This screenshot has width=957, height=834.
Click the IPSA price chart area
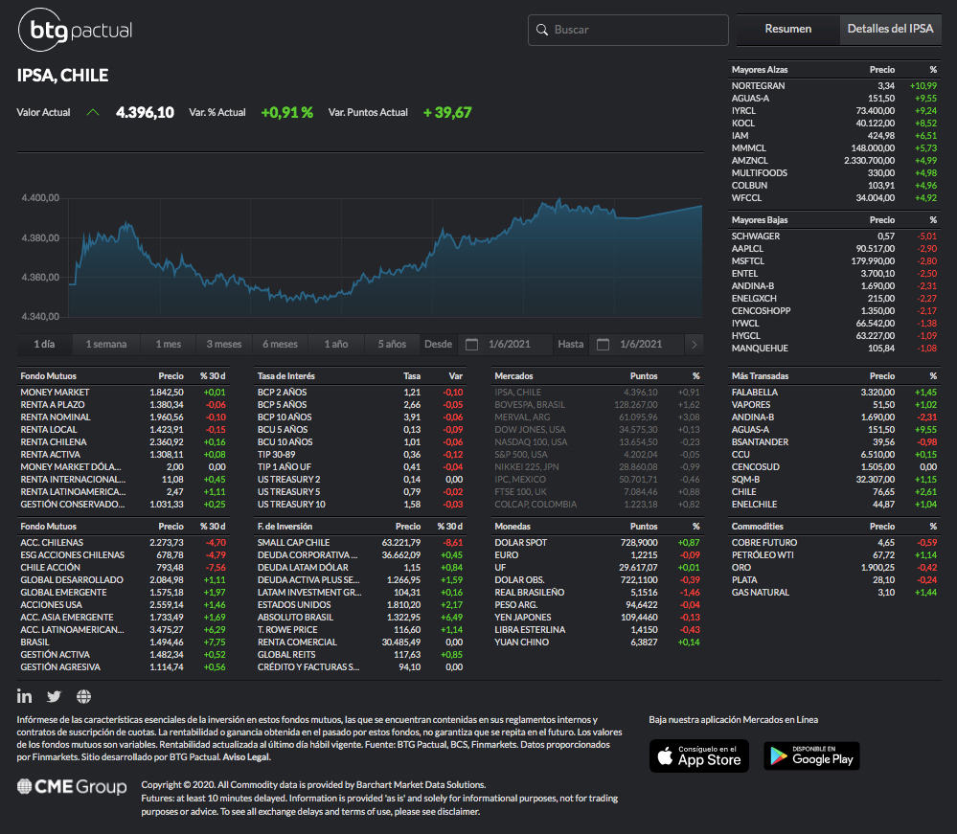coord(386,257)
